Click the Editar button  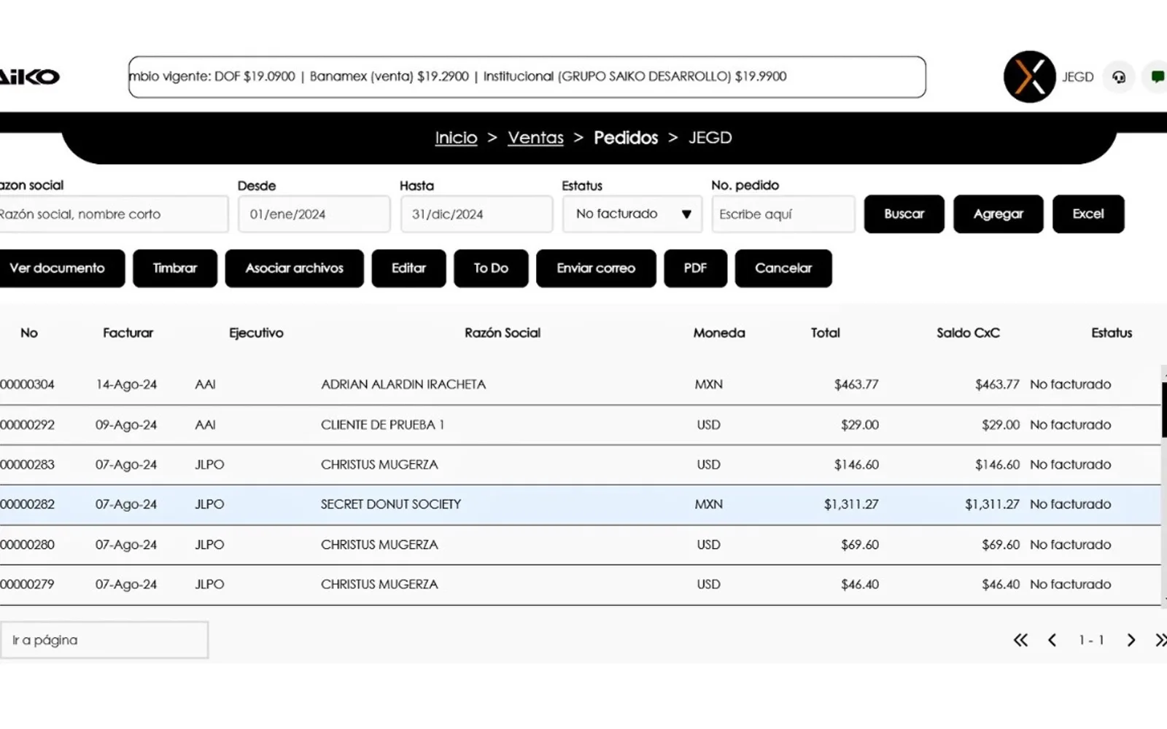(408, 268)
